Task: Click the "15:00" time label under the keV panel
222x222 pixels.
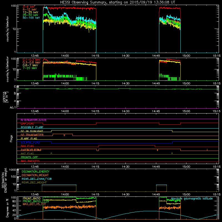Action: (x=186, y=56)
